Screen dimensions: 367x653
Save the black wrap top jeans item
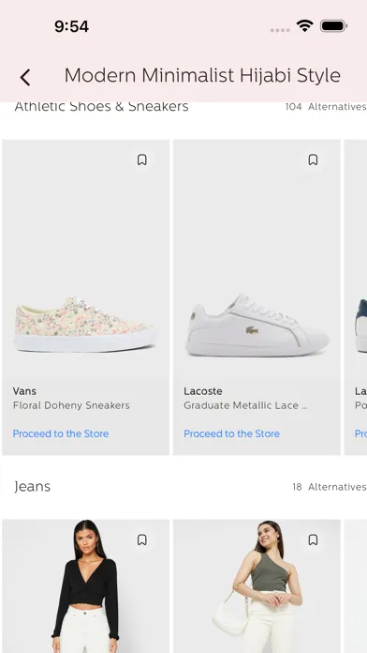coord(142,540)
